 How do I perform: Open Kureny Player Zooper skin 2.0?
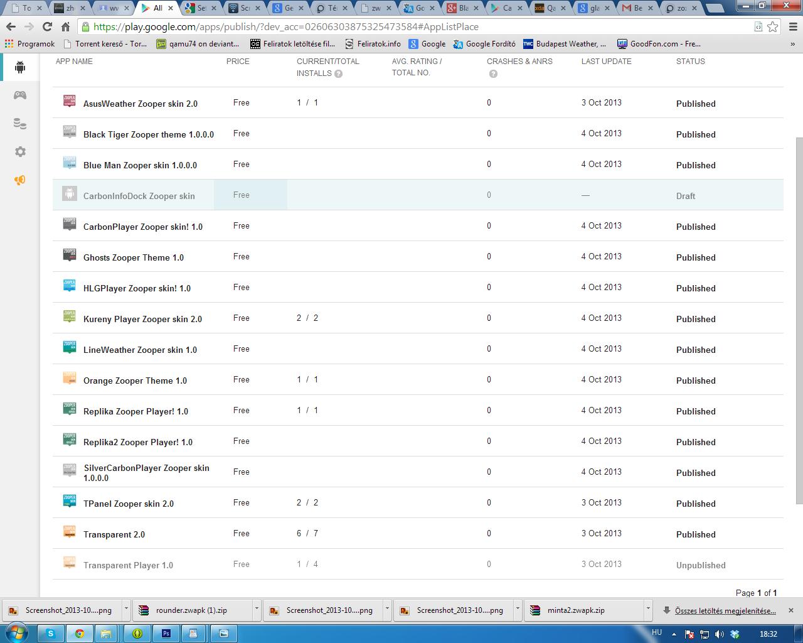click(142, 319)
